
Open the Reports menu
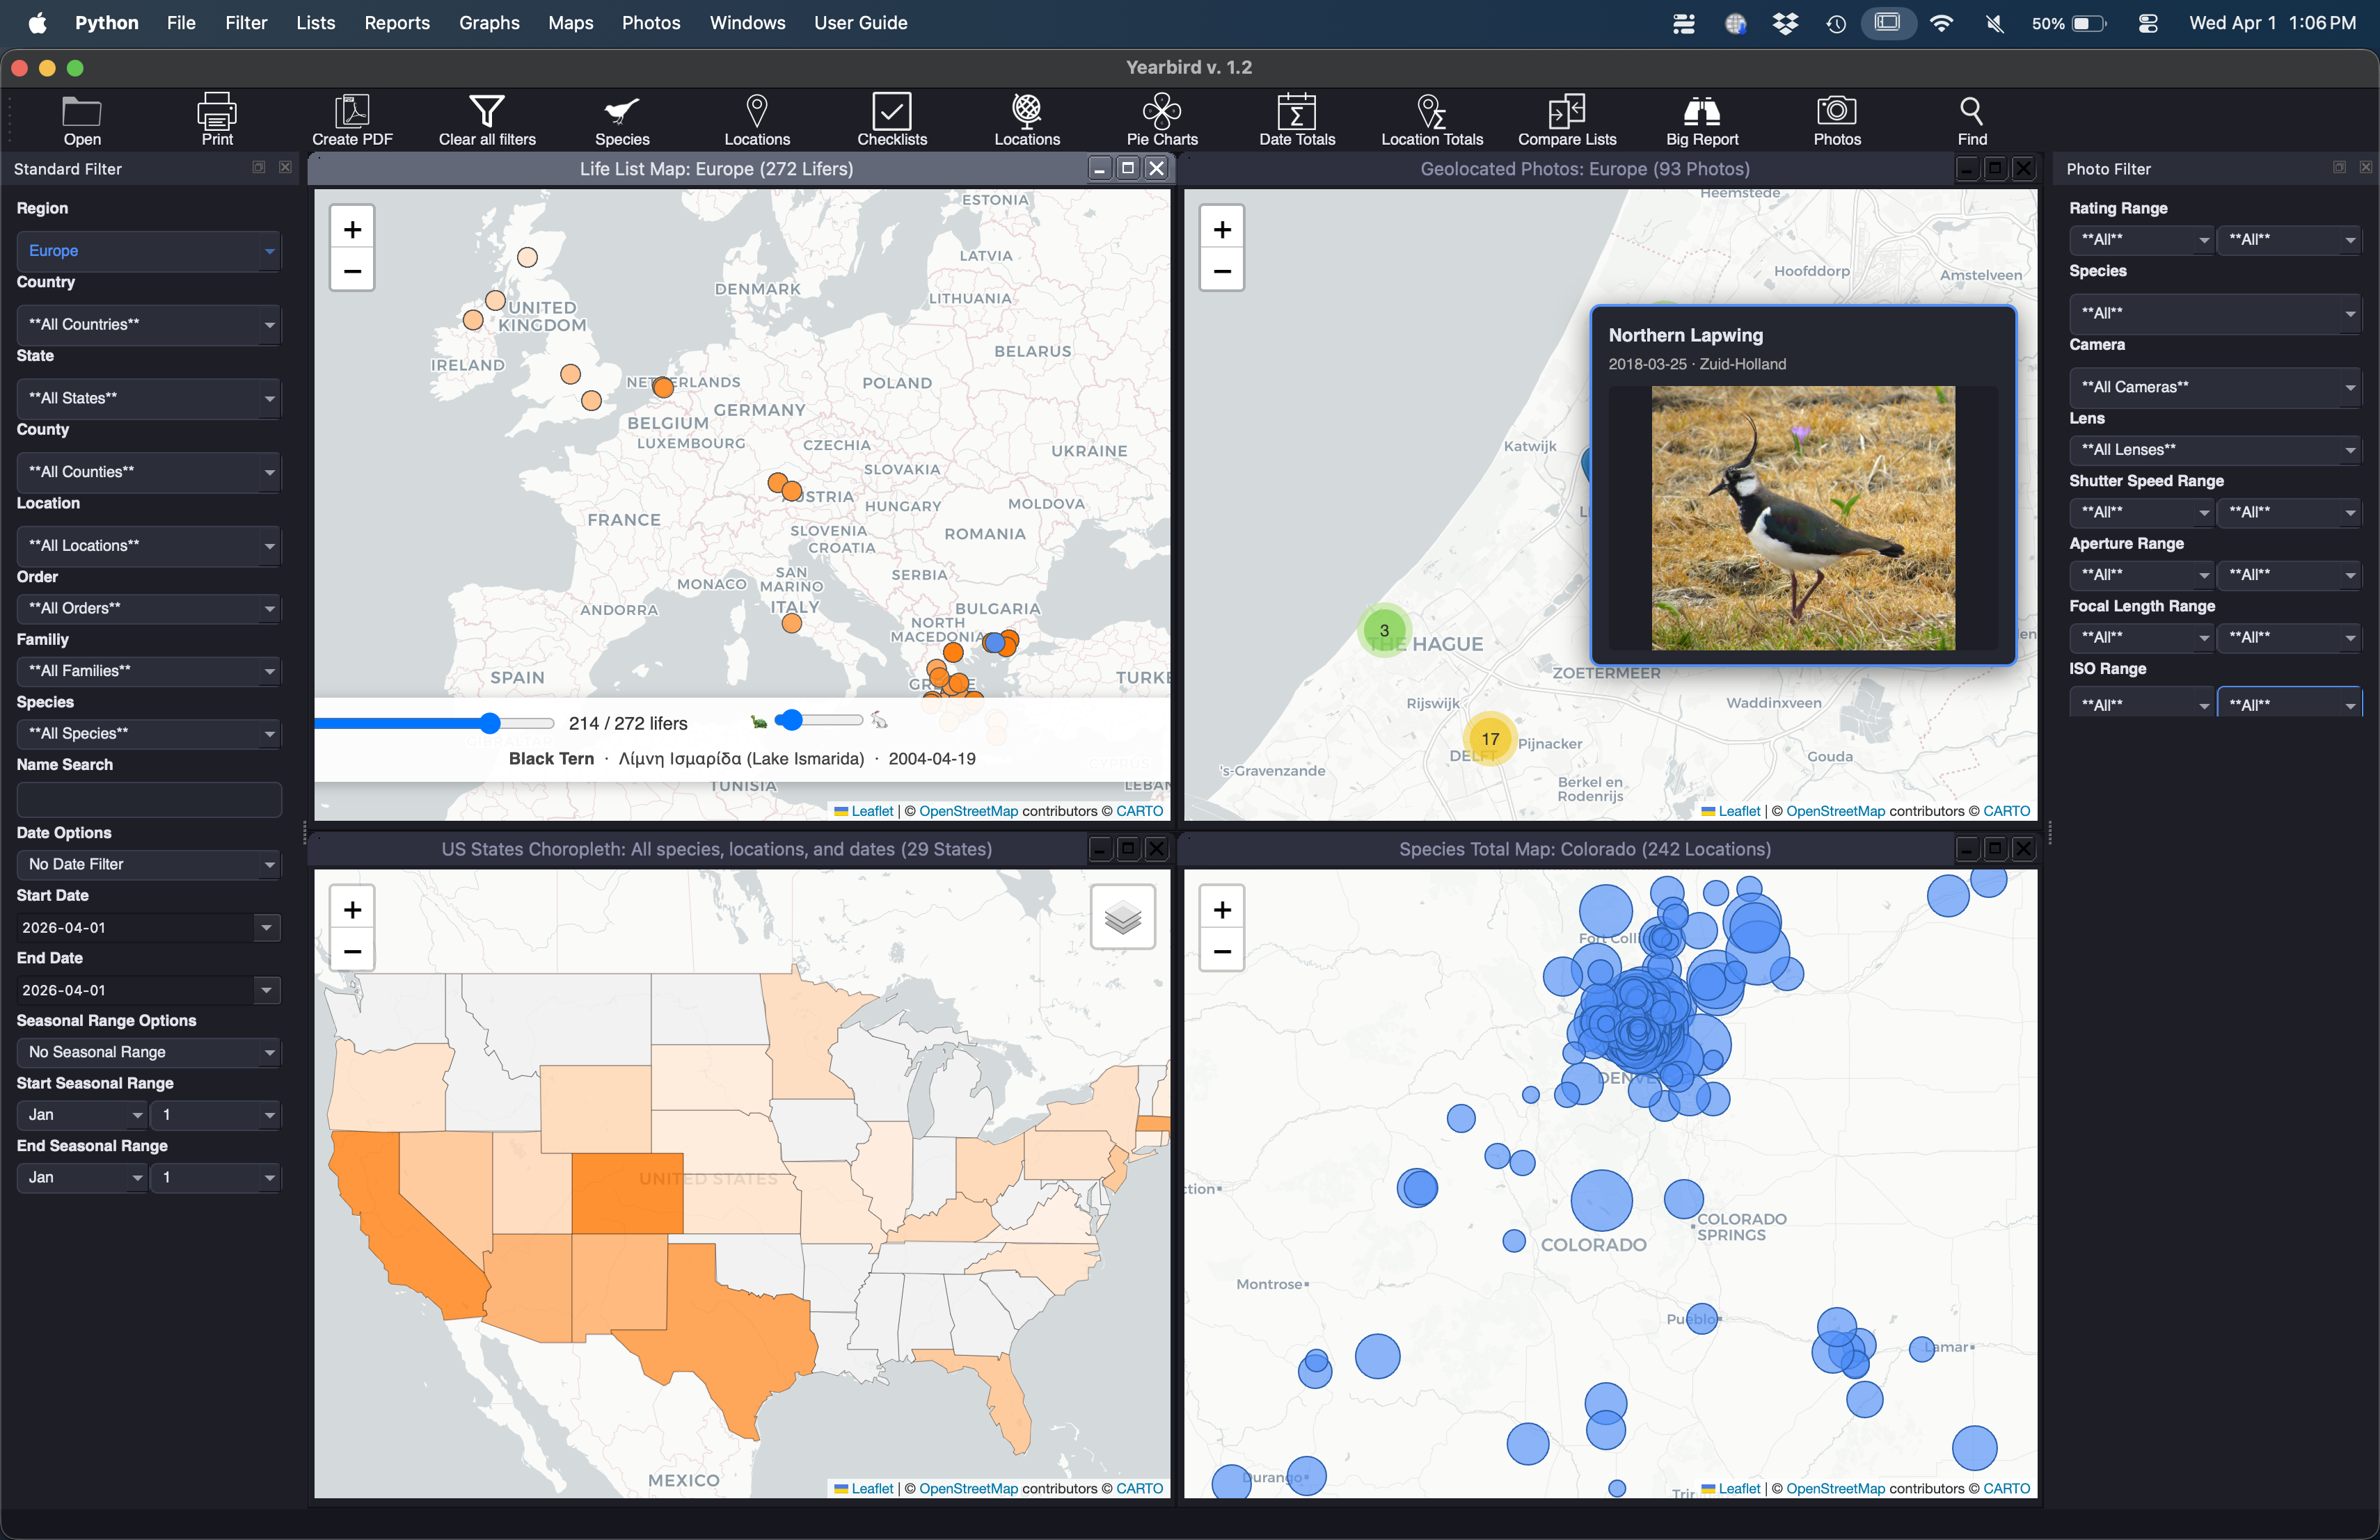tap(397, 22)
